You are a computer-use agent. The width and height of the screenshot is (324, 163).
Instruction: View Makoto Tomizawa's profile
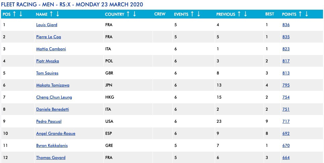(53, 85)
